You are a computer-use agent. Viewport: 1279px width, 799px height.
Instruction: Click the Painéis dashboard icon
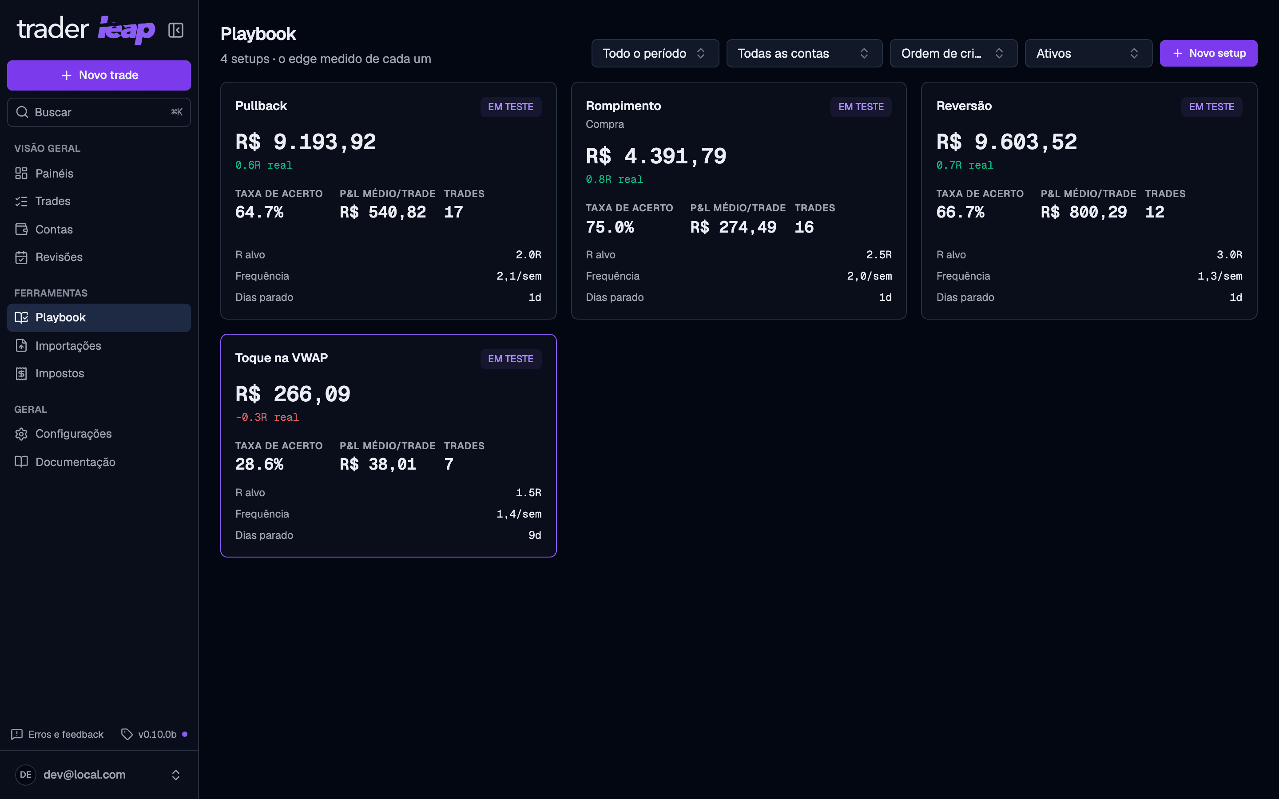coord(21,173)
